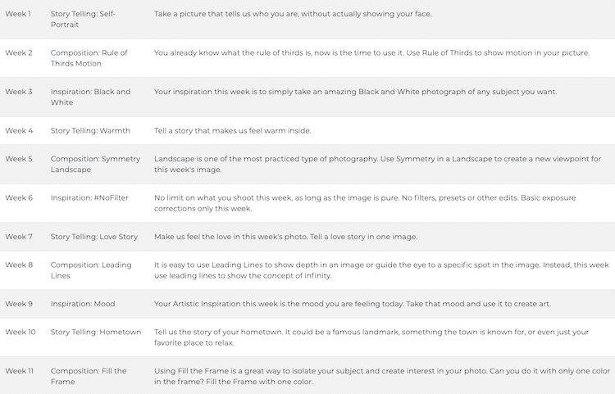615x394 pixels.
Task: Click the description about leading lines infinity
Action: 380,270
